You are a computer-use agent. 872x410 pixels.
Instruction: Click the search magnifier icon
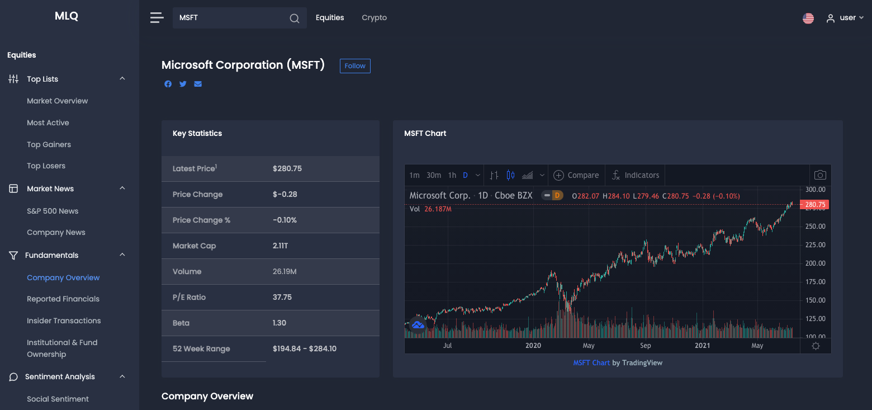(x=295, y=18)
